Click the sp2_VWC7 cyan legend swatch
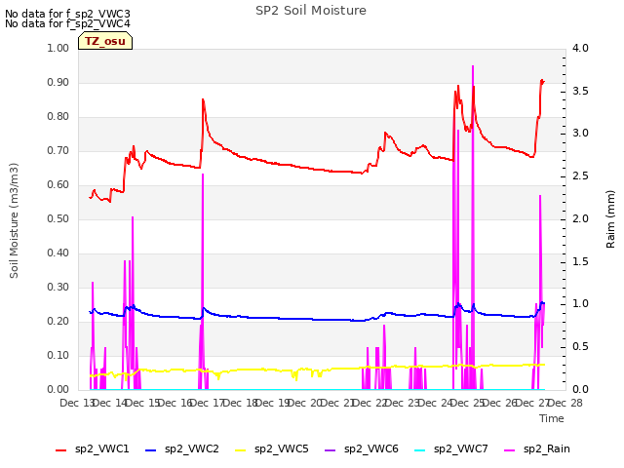This screenshot has width=624, height=468. (420, 450)
